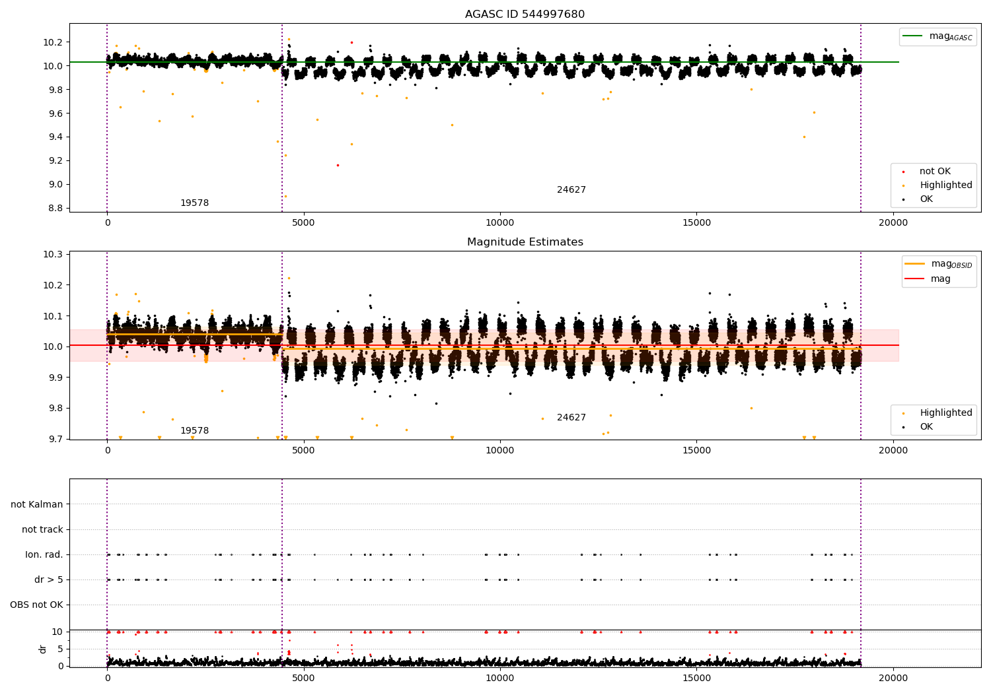This screenshot has height=693, width=991.
Task: Click 'OK' in the middle plot legend
Action: 926,427
